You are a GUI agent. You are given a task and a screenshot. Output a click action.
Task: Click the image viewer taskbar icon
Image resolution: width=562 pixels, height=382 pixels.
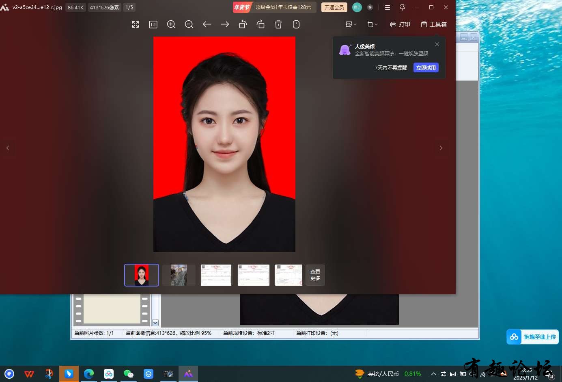coord(188,374)
